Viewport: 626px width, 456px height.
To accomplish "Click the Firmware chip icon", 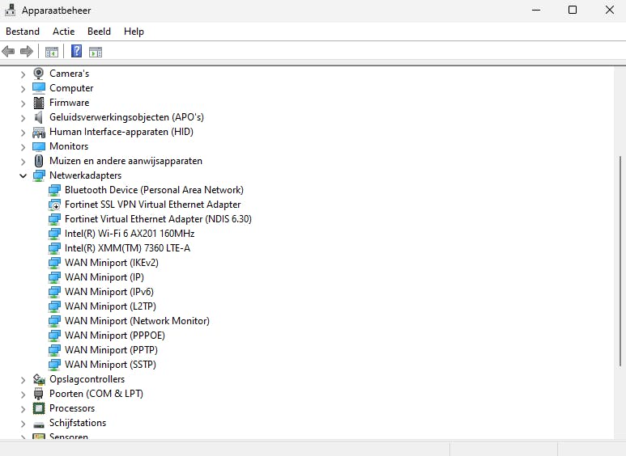I will click(x=39, y=103).
